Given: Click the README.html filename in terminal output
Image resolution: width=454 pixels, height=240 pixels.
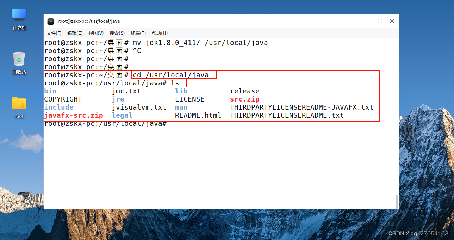Looking at the screenshot, I should point(198,115).
